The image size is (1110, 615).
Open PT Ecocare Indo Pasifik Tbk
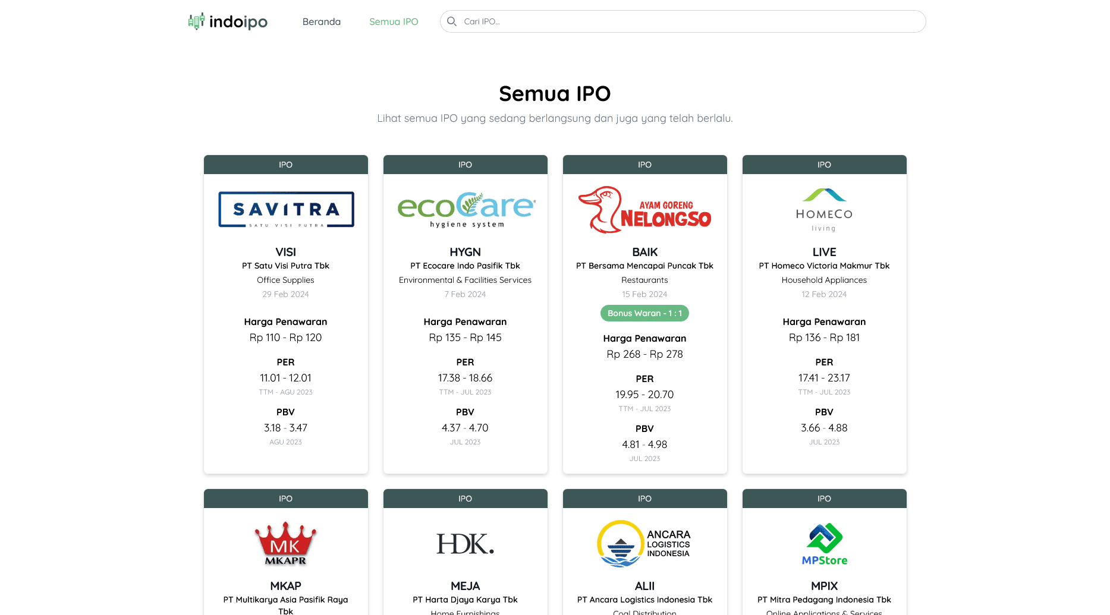pyautogui.click(x=466, y=266)
